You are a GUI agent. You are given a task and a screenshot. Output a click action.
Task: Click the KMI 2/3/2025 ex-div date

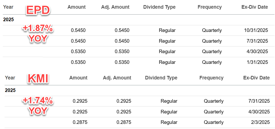click(260, 122)
